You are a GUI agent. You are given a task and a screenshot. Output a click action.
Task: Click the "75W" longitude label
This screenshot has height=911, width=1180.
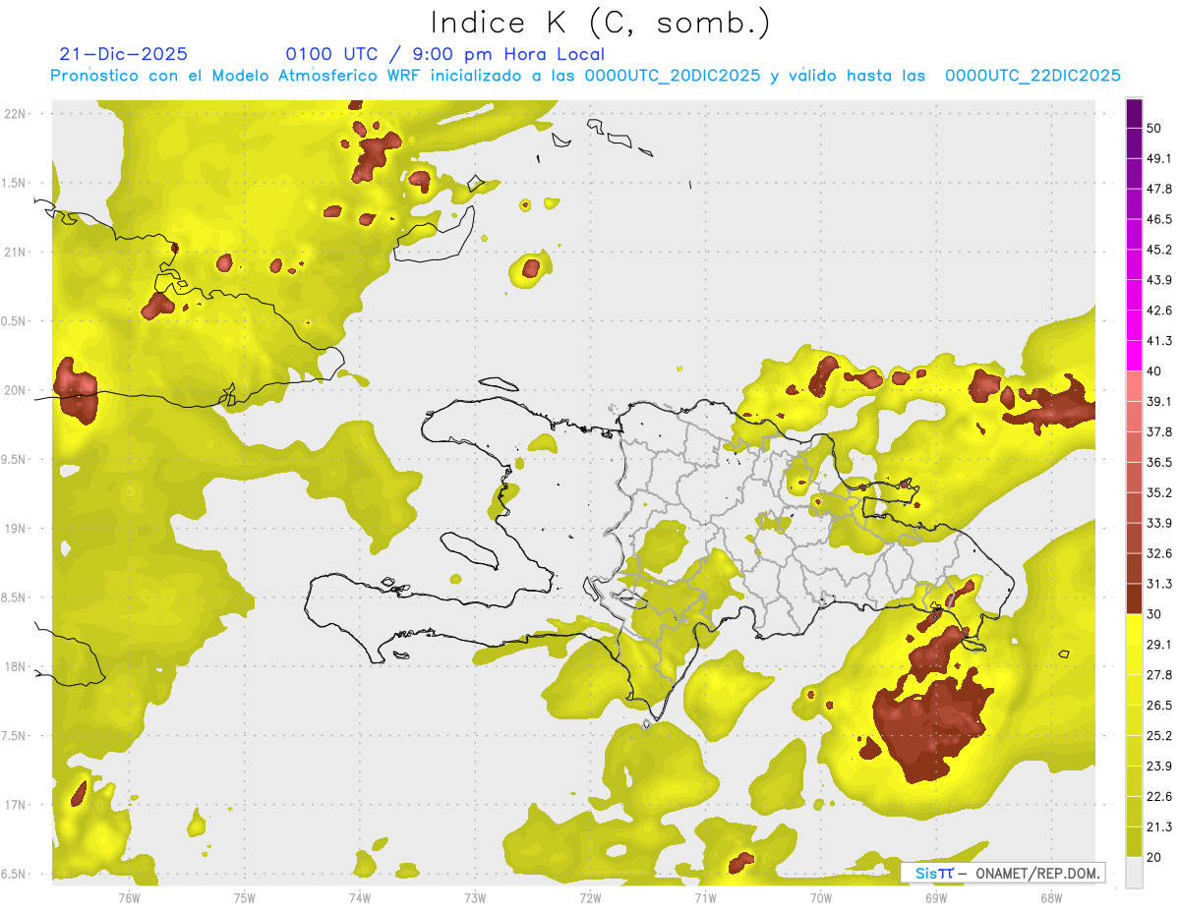pyautogui.click(x=245, y=897)
